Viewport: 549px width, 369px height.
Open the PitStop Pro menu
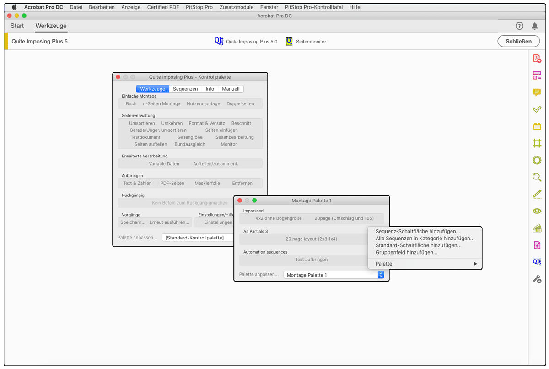click(x=199, y=7)
